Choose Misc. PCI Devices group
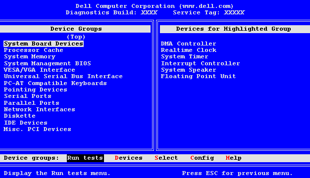This screenshot has height=178, width=310. pyautogui.click(x=37, y=129)
